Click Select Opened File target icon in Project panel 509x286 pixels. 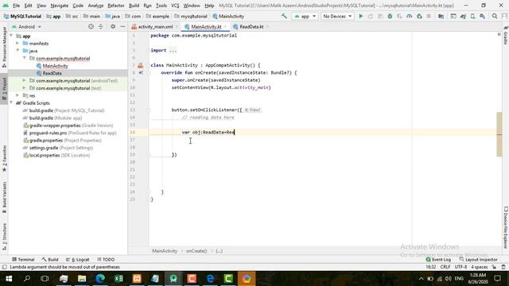click(91, 26)
